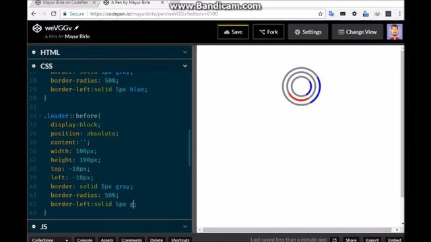Click the gear extension icon in the browser toolbar
This screenshot has width=431, height=242.
pos(354,13)
